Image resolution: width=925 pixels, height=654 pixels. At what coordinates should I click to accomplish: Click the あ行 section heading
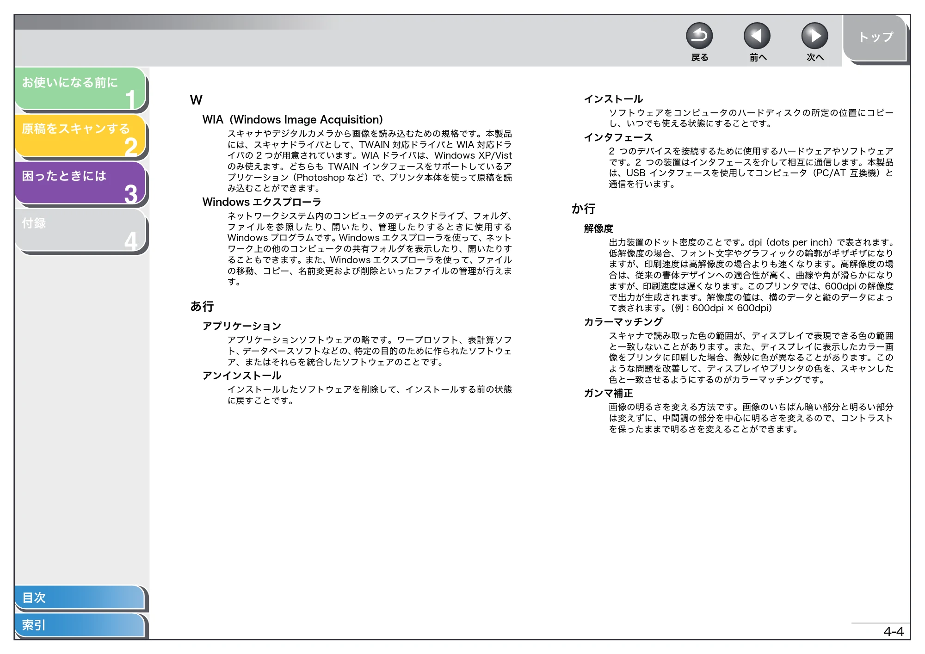(202, 306)
